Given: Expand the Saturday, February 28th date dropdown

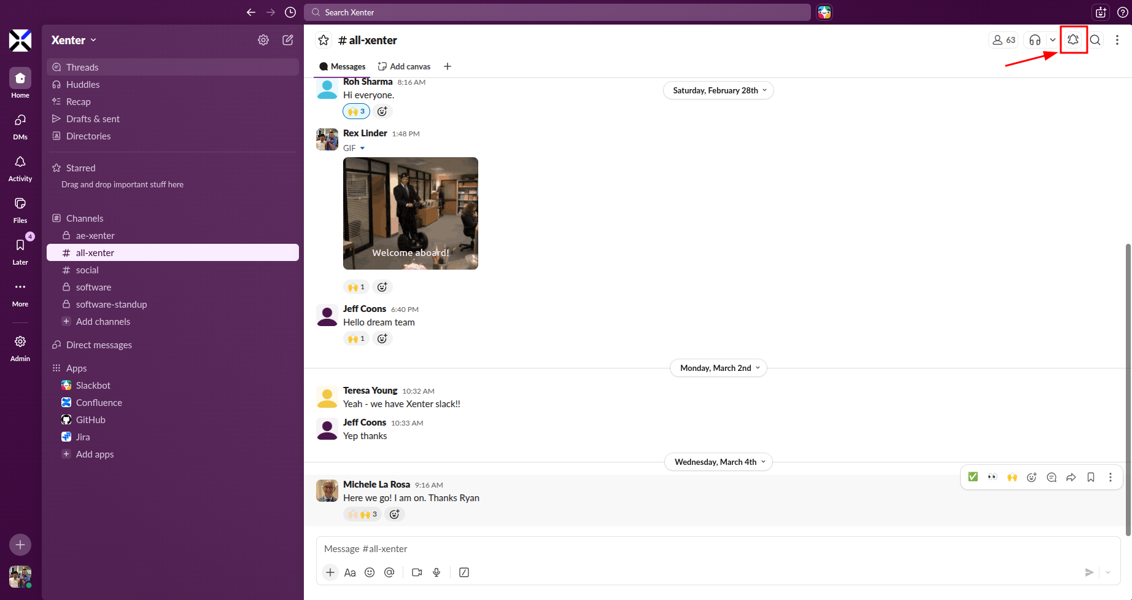Looking at the screenshot, I should [x=718, y=90].
